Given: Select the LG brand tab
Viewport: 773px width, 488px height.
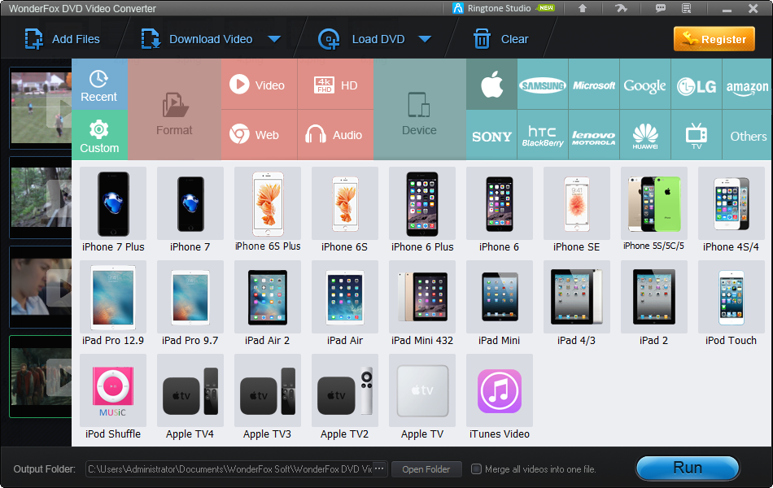Looking at the screenshot, I should point(697,85).
